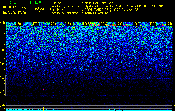Click the 1710 time marker
Image resolution: width=175 pixels, height=111 pixels.
(169, 24)
